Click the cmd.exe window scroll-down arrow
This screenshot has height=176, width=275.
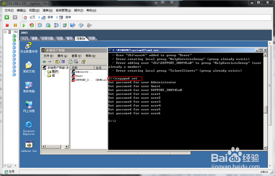point(265,148)
